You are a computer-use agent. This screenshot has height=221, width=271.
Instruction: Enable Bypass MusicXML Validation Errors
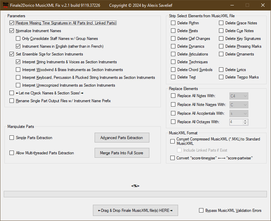pos(201,211)
